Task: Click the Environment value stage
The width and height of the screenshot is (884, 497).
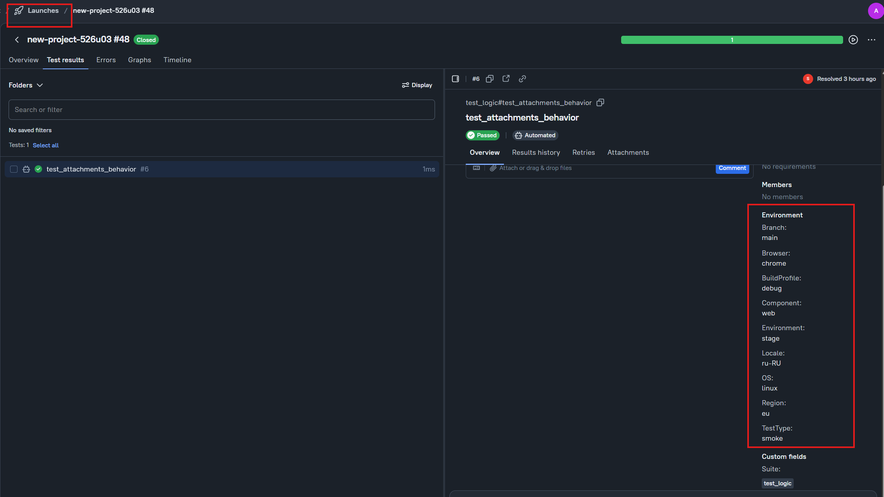Action: (770, 338)
